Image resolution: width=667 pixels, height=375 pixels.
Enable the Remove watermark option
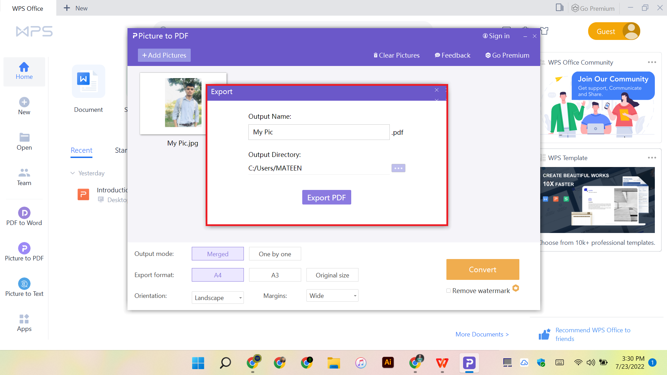tap(448, 290)
